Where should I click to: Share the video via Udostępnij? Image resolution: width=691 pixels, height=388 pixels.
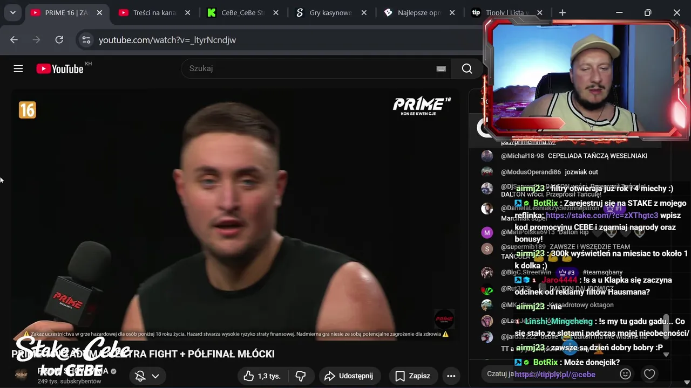click(x=349, y=376)
